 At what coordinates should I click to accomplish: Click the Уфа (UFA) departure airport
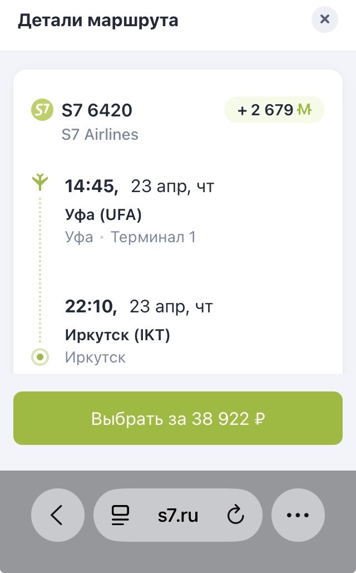tap(103, 214)
